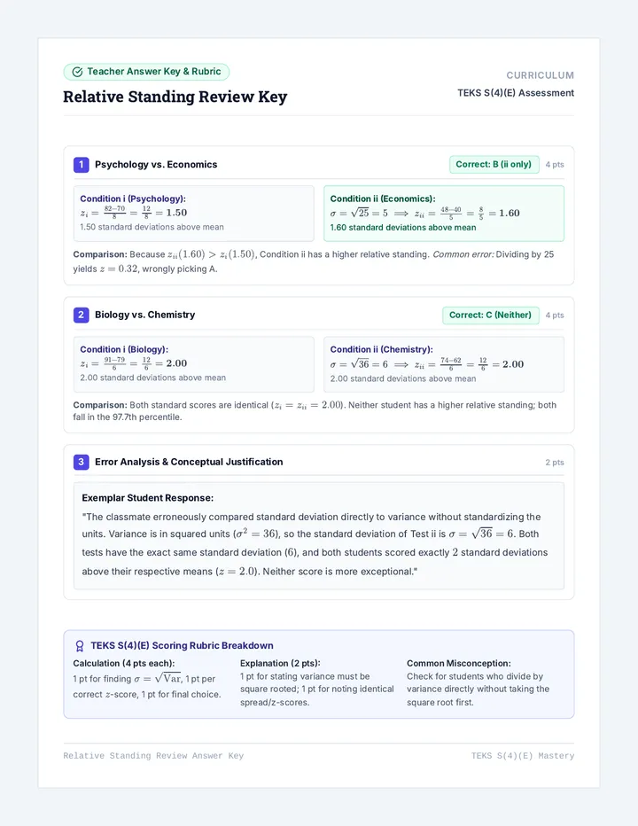Click 'Error Analysis & Conceptual Justification' heading
The width and height of the screenshot is (638, 826).
189,462
